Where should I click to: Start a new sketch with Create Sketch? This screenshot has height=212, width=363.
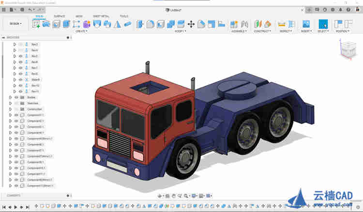pyautogui.click(x=36, y=24)
